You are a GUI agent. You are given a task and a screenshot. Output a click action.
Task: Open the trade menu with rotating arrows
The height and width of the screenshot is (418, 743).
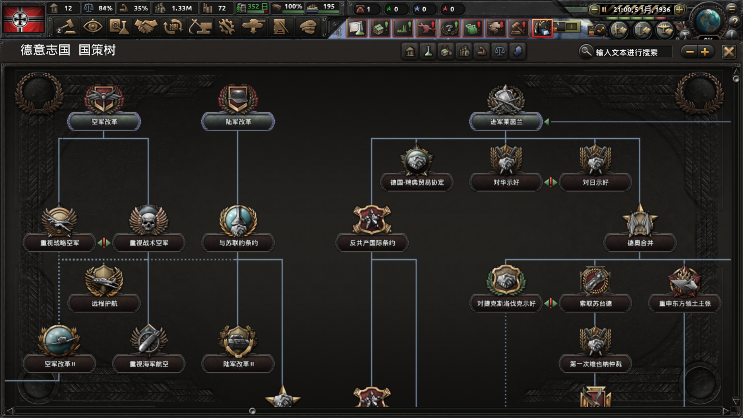pyautogui.click(x=173, y=27)
